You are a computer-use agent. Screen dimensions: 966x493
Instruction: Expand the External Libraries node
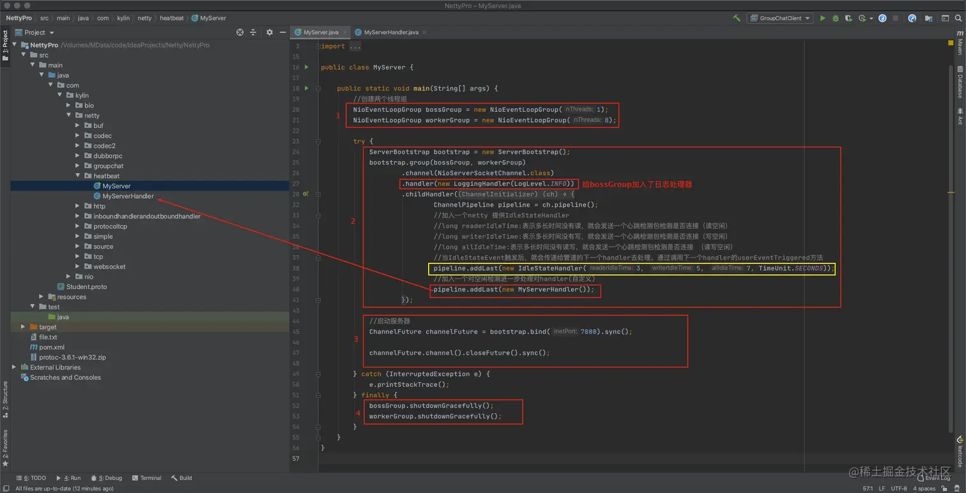click(14, 367)
